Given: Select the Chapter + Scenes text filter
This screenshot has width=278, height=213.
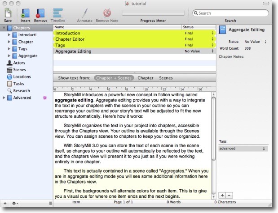Looking at the screenshot, I should (114, 78).
